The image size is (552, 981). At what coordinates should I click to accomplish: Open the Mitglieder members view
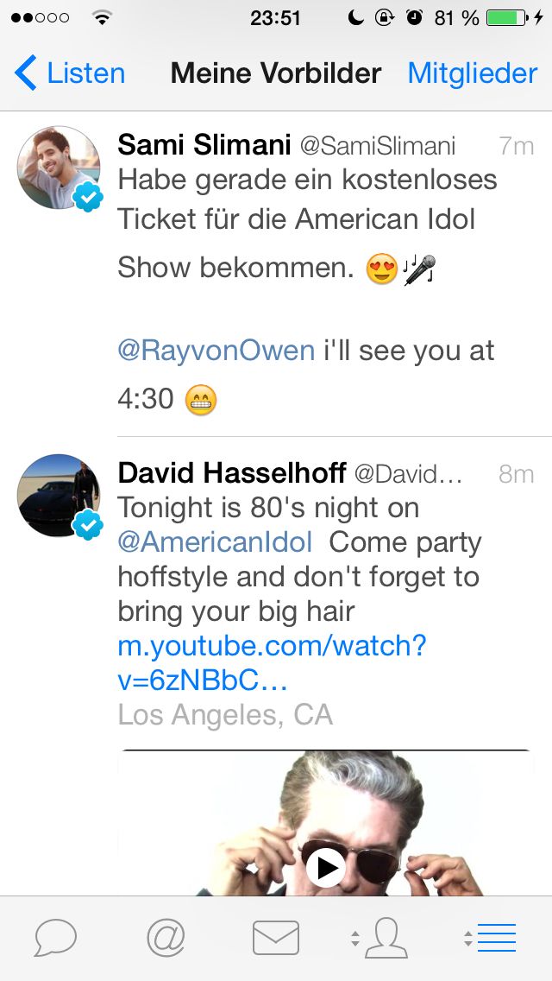click(472, 73)
